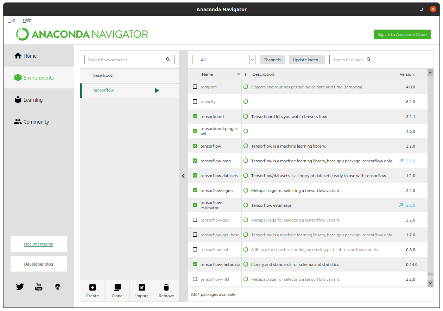Viewport: 443px width, 311px height.
Task: Click the Update index... button
Action: pos(307,60)
